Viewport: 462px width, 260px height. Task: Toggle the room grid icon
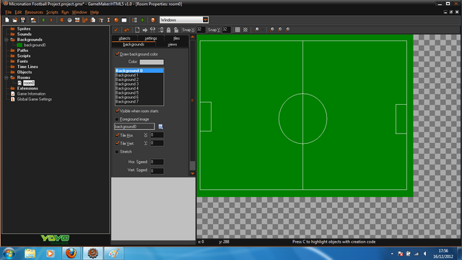point(237,30)
